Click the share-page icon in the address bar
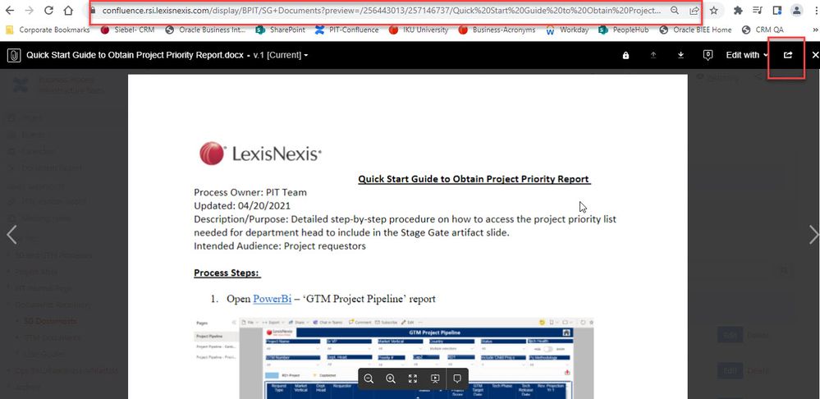820x399 pixels. 694,11
